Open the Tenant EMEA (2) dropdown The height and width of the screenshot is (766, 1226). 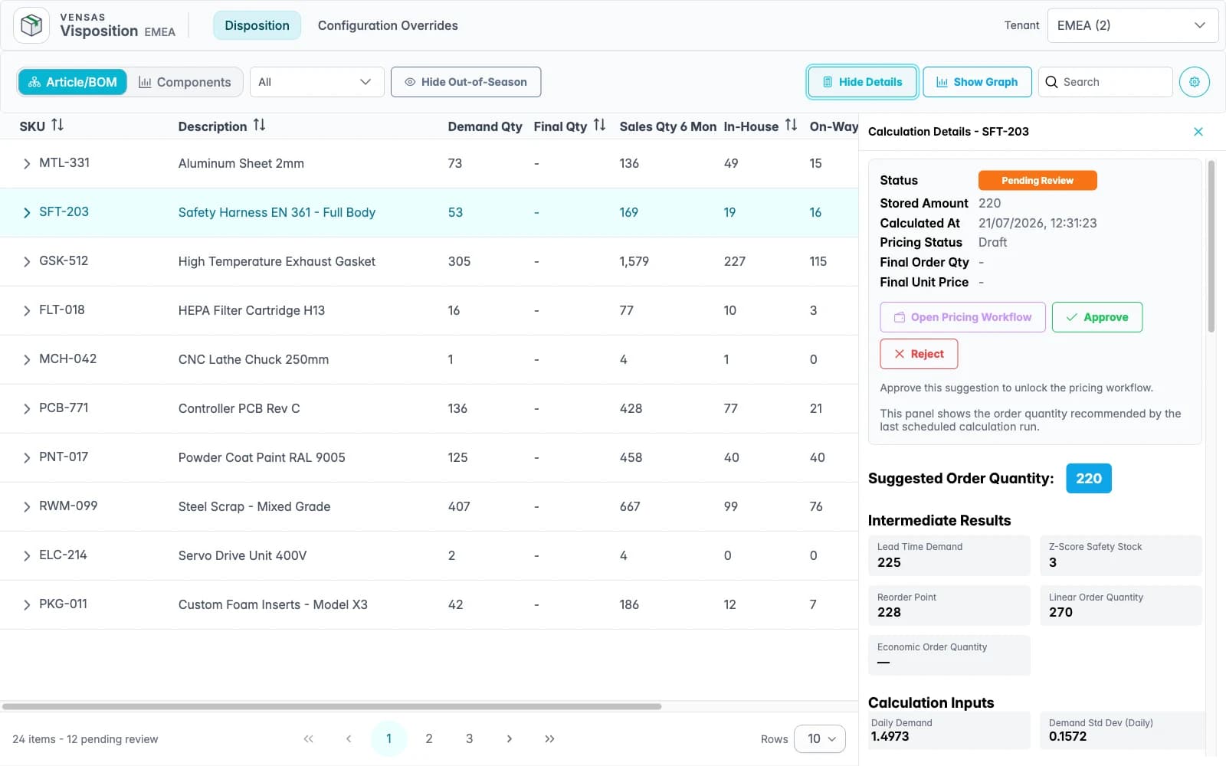1133,25
